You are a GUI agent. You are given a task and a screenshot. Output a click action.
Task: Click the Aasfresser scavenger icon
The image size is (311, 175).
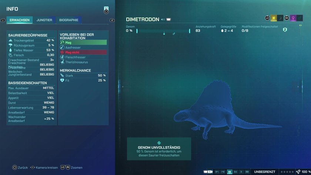point(62,47)
